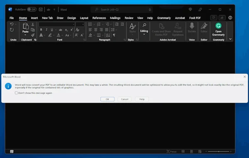This screenshot has width=249, height=158.
Task: Click the Undo arrow icon
Action: [x=12, y=24]
